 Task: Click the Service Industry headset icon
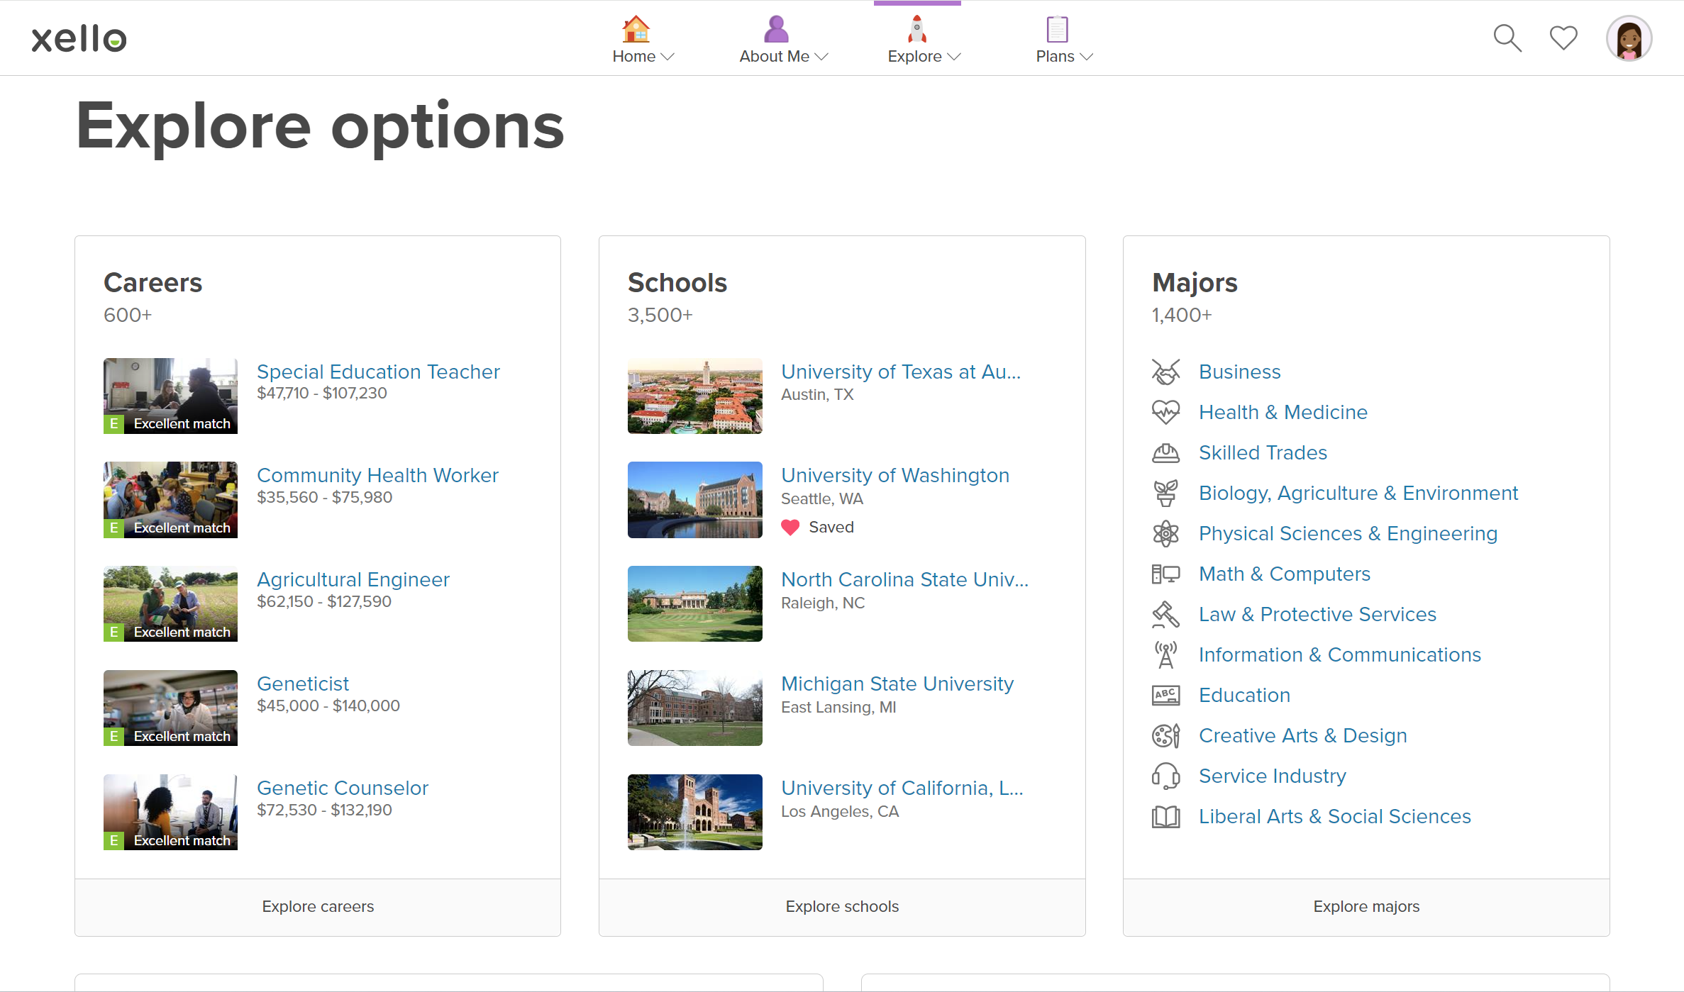(1165, 776)
